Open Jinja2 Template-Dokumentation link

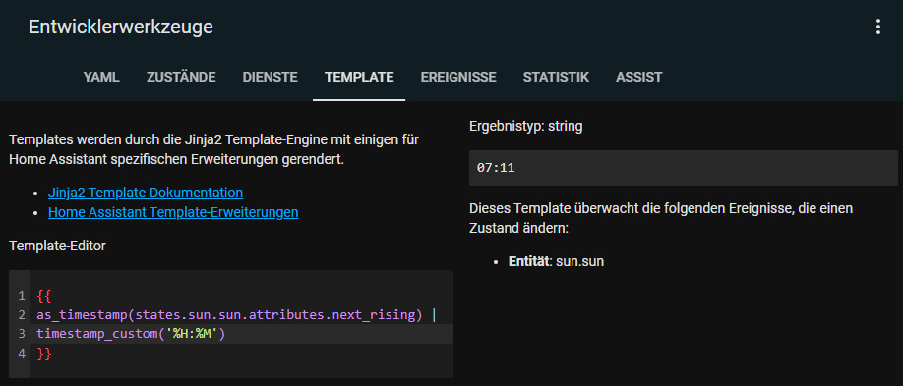tap(146, 193)
